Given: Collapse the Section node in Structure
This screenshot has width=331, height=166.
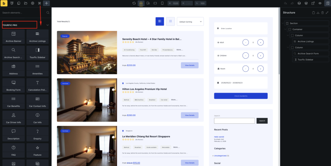Looking at the screenshot, I should click(x=283, y=23).
